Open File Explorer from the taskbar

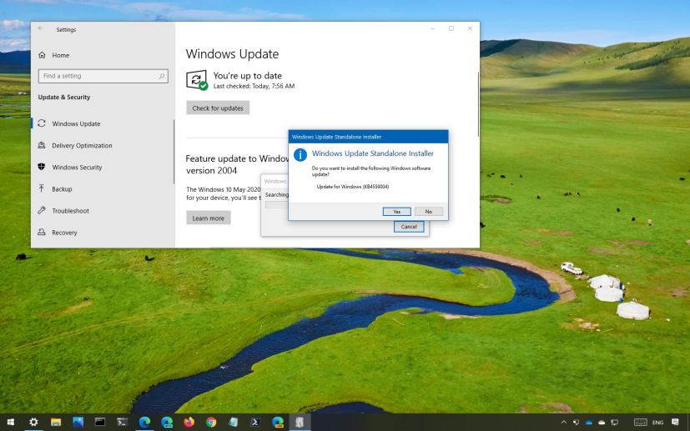[x=56, y=422]
